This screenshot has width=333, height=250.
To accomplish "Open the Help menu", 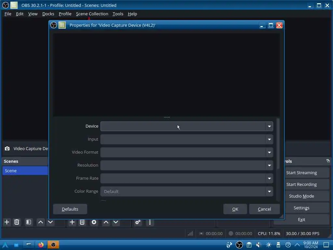I will point(132,14).
